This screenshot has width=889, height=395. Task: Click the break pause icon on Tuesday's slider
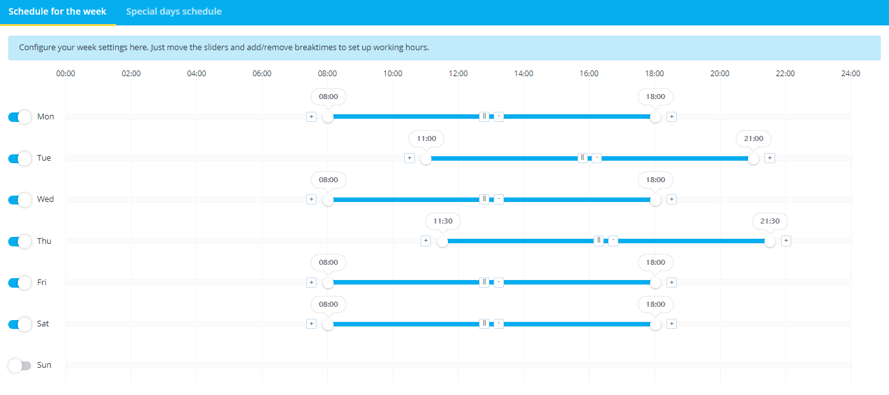582,157
